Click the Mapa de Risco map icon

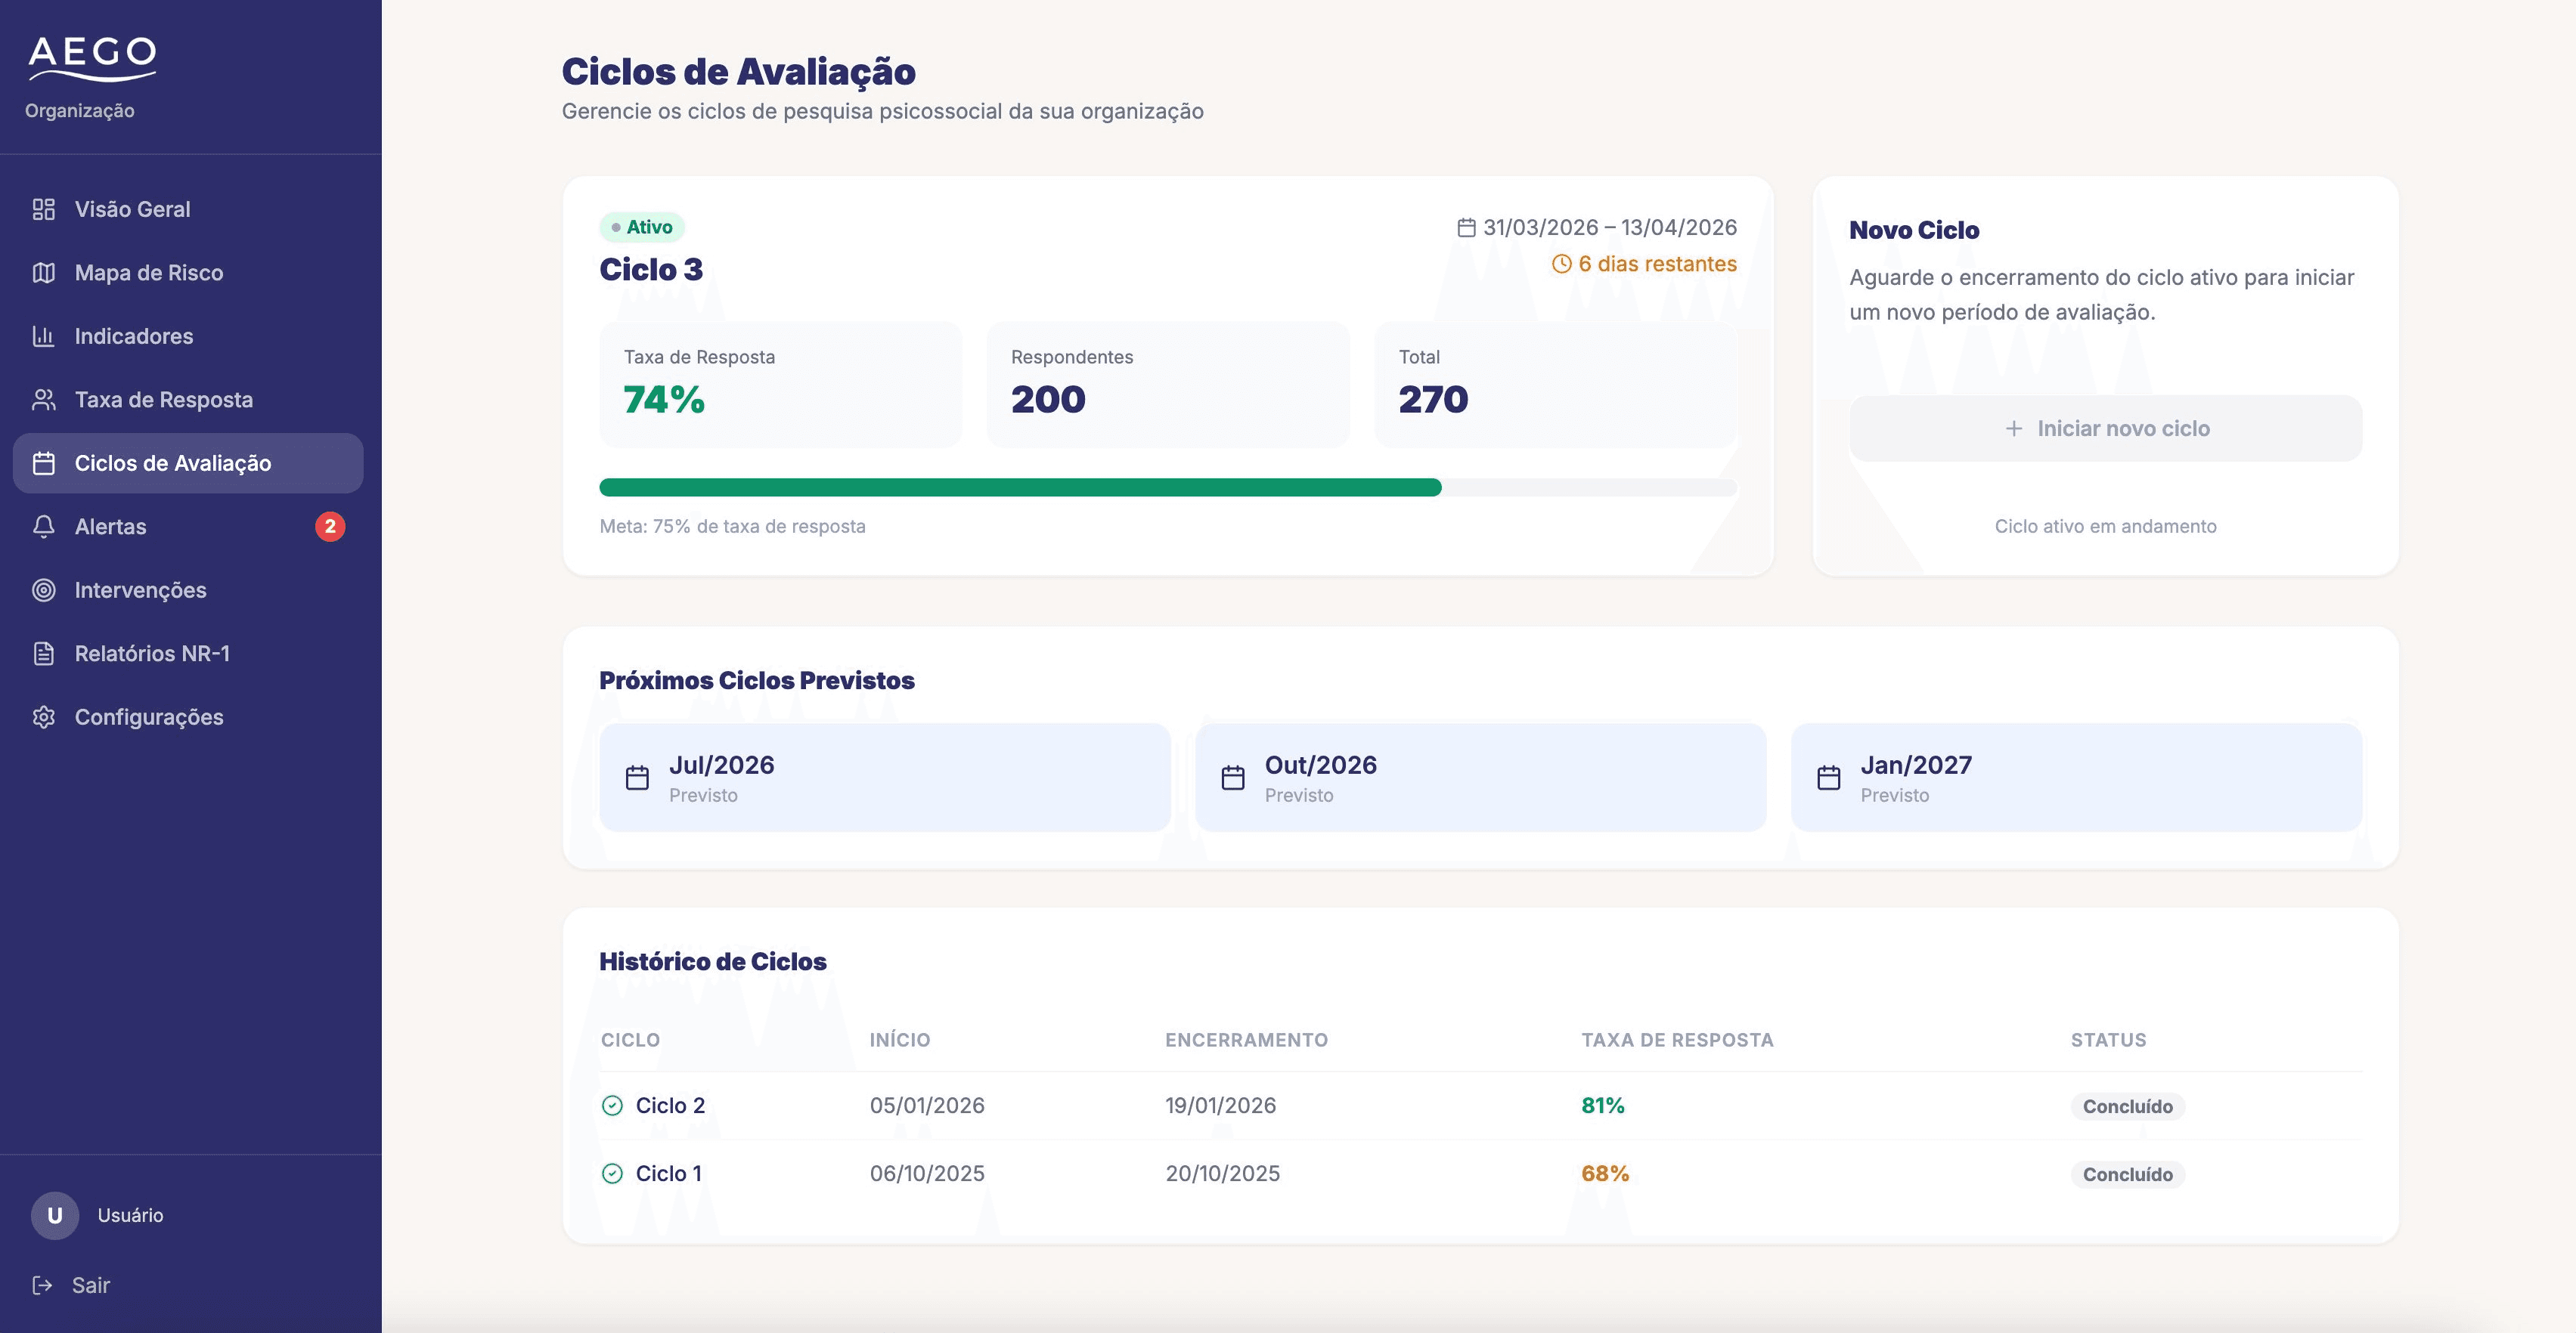(43, 273)
